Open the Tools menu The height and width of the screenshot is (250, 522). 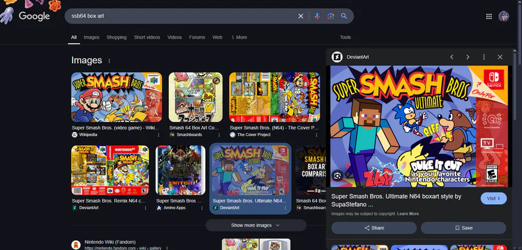click(345, 37)
